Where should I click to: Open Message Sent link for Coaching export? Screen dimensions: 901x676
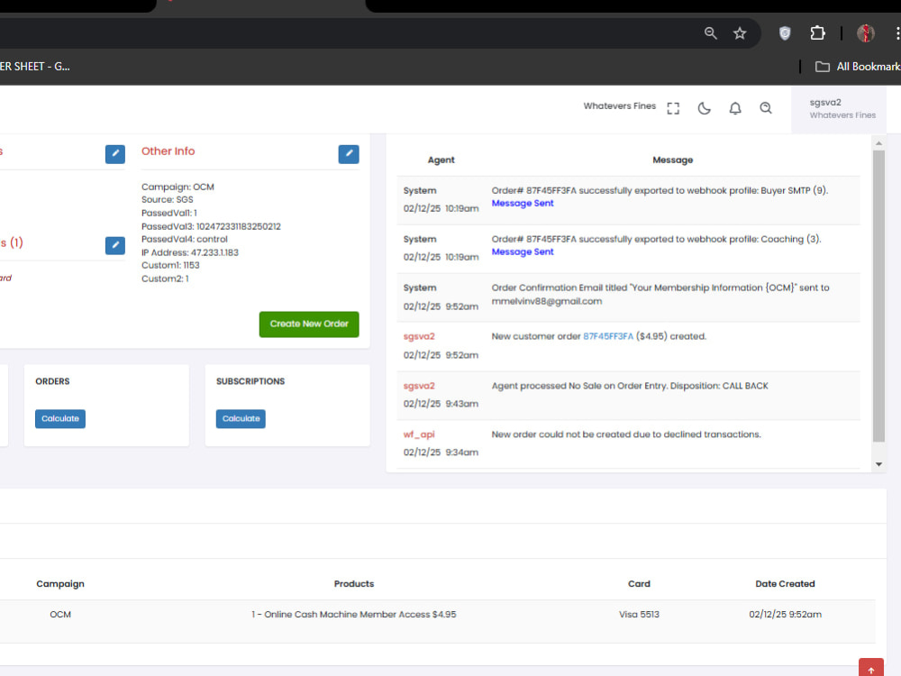523,251
